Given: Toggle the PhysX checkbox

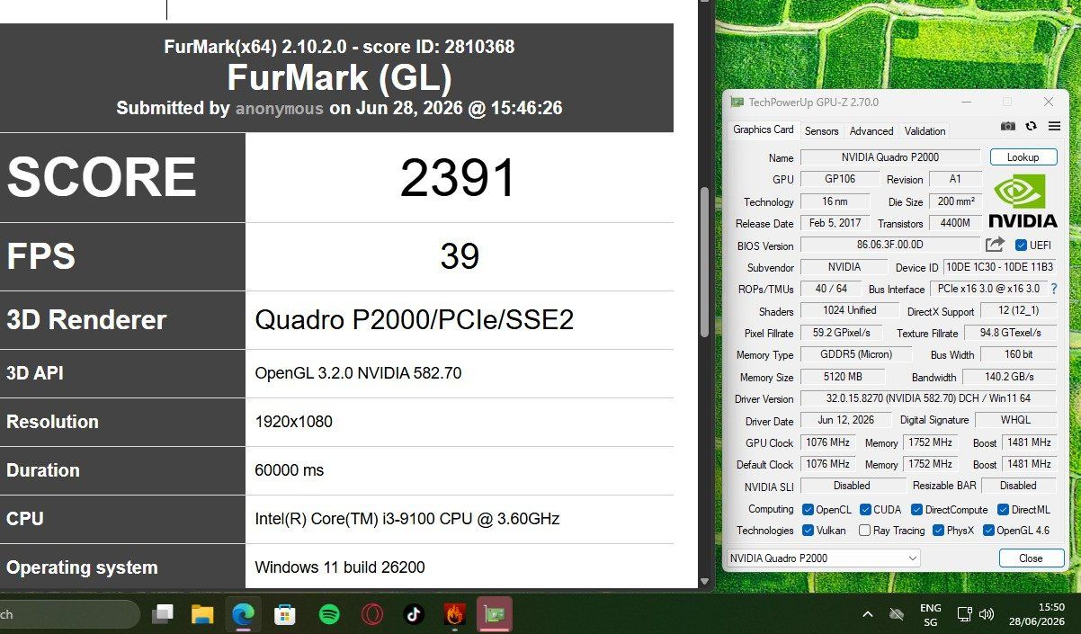Looking at the screenshot, I should [x=938, y=531].
